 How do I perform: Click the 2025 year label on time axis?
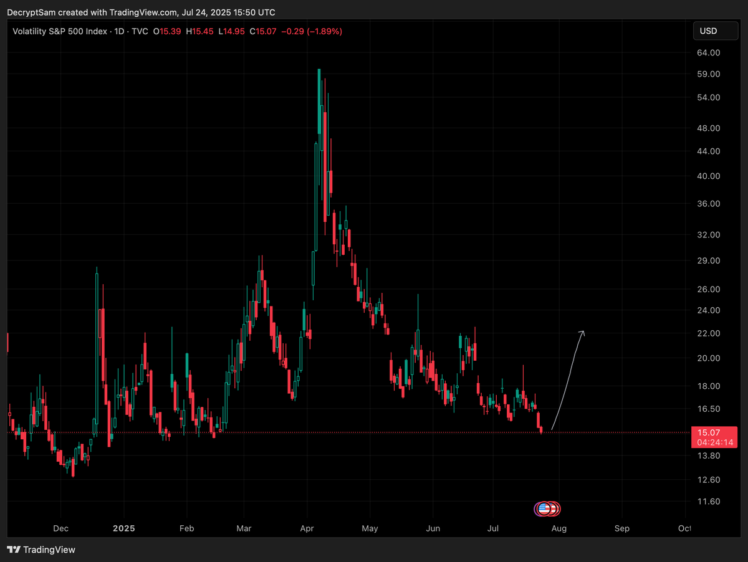point(123,528)
